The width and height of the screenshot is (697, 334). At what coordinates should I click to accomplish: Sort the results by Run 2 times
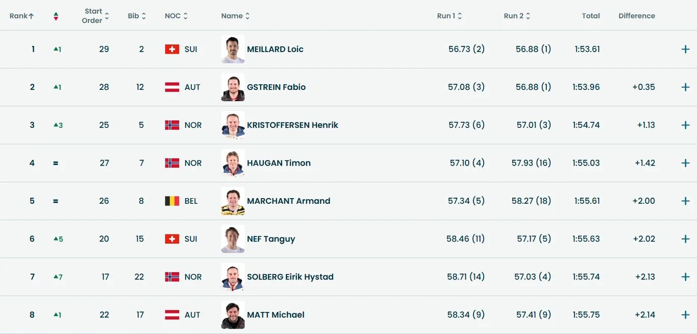516,15
